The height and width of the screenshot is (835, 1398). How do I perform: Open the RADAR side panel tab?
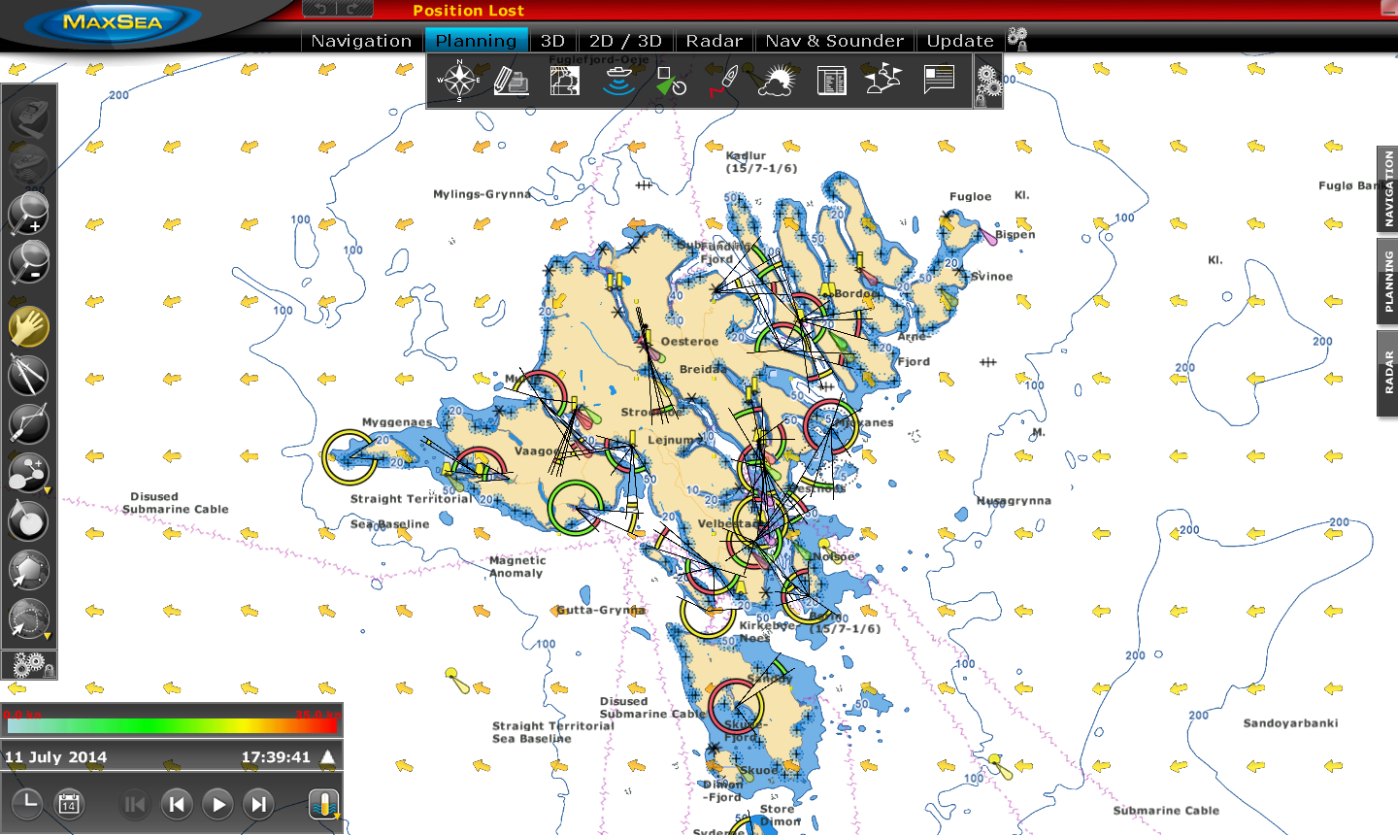tap(1388, 373)
